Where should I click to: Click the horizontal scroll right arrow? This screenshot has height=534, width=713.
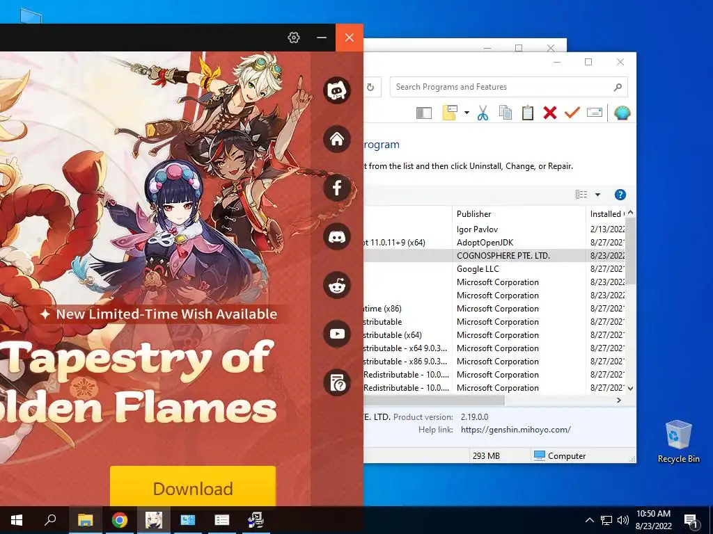[618, 400]
